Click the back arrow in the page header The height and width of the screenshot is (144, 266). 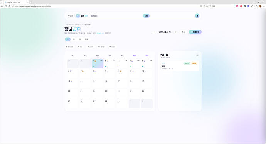pyautogui.click(x=71, y=16)
